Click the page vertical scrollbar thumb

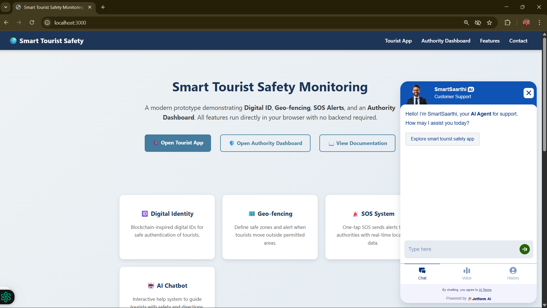tap(544, 94)
